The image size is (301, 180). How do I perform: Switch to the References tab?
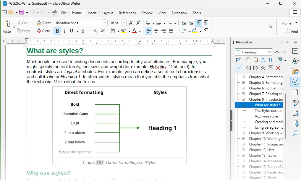click(x=127, y=13)
